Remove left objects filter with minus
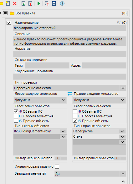 coord(64,158)
